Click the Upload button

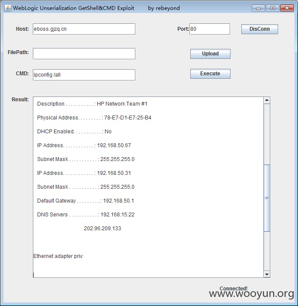tap(210, 54)
